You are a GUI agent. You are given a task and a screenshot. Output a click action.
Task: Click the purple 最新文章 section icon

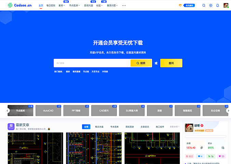pyautogui.click(x=11, y=127)
